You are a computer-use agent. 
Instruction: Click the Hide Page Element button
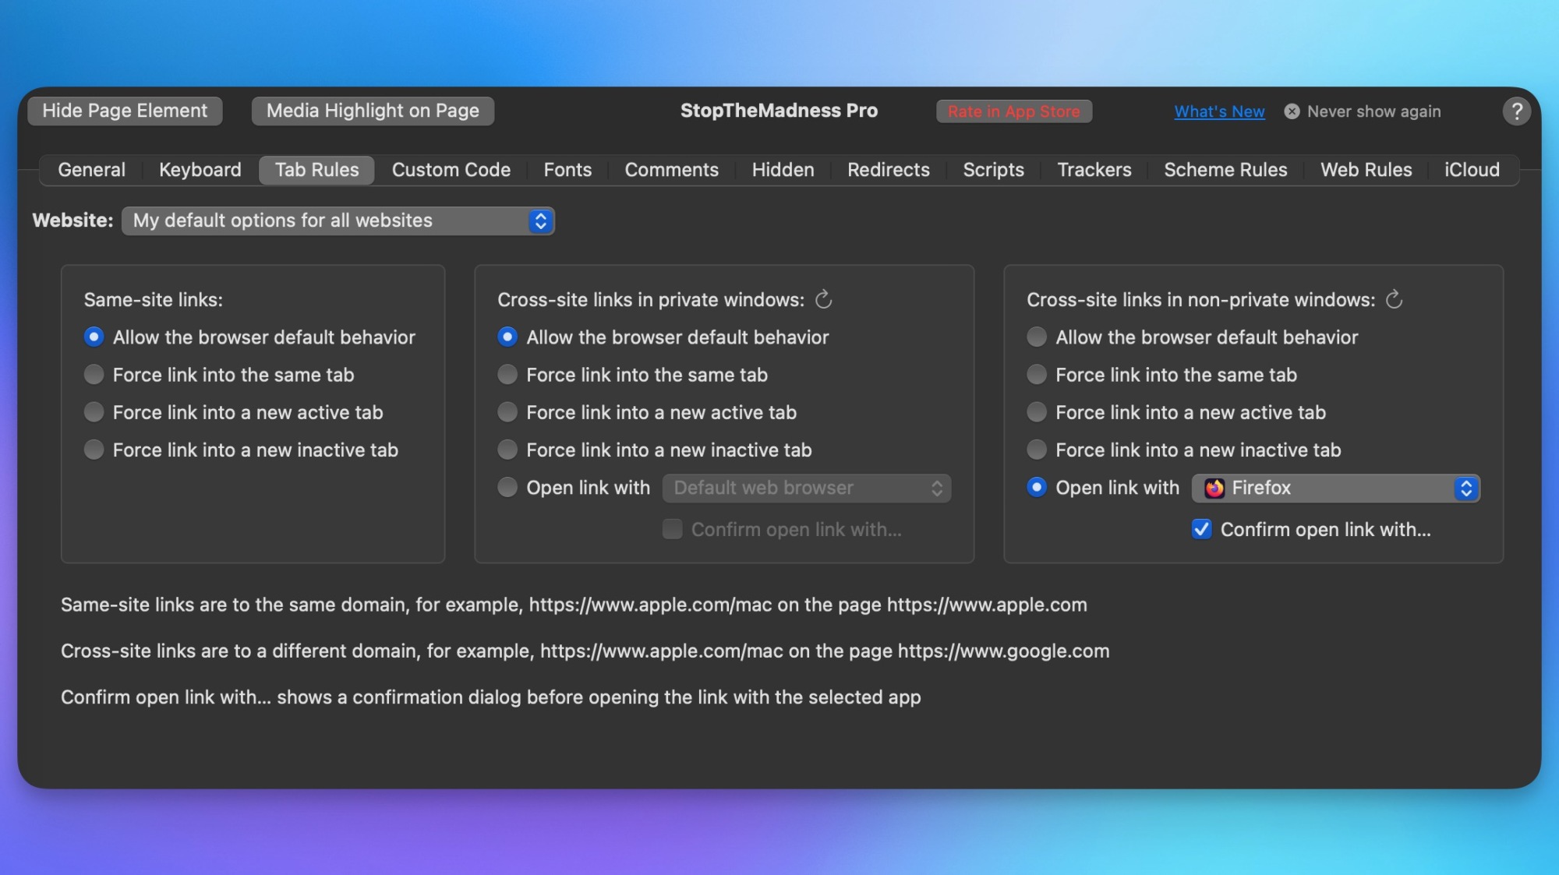(x=125, y=111)
